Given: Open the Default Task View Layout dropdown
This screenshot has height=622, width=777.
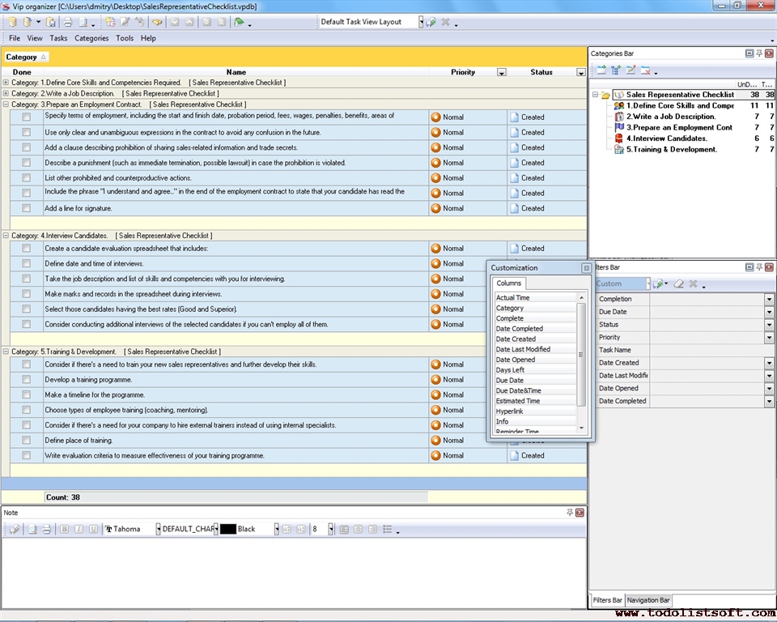Looking at the screenshot, I should [x=421, y=22].
